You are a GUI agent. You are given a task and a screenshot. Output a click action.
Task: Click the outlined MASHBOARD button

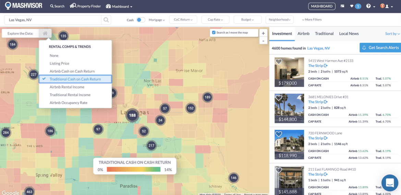pos(322,7)
